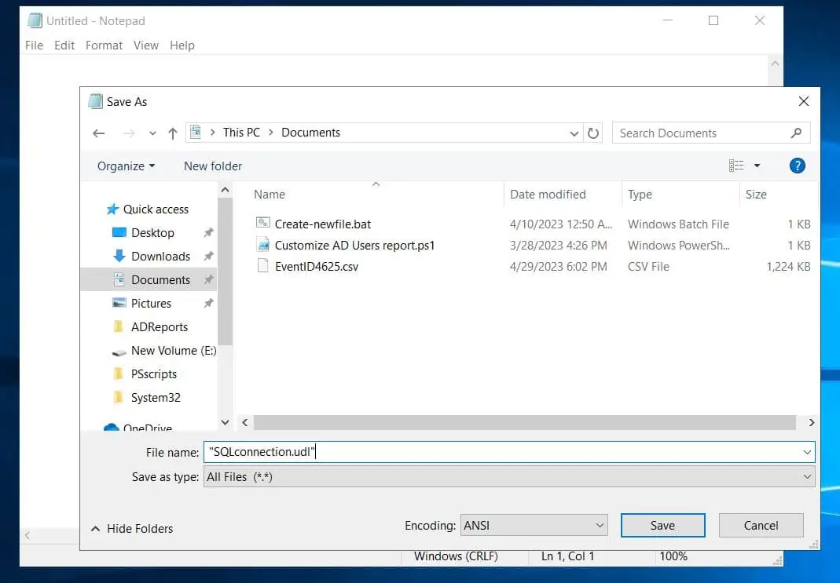Viewport: 840px width, 583px height.
Task: Click the batch file icon
Action: point(262,223)
